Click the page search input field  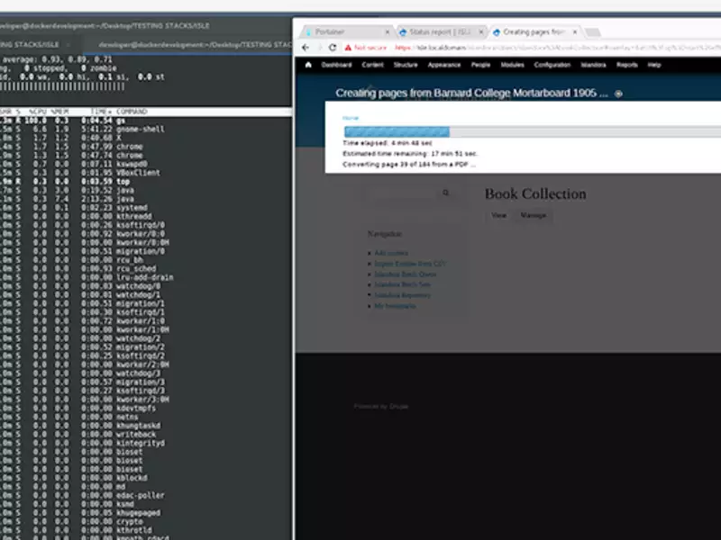[x=405, y=193]
